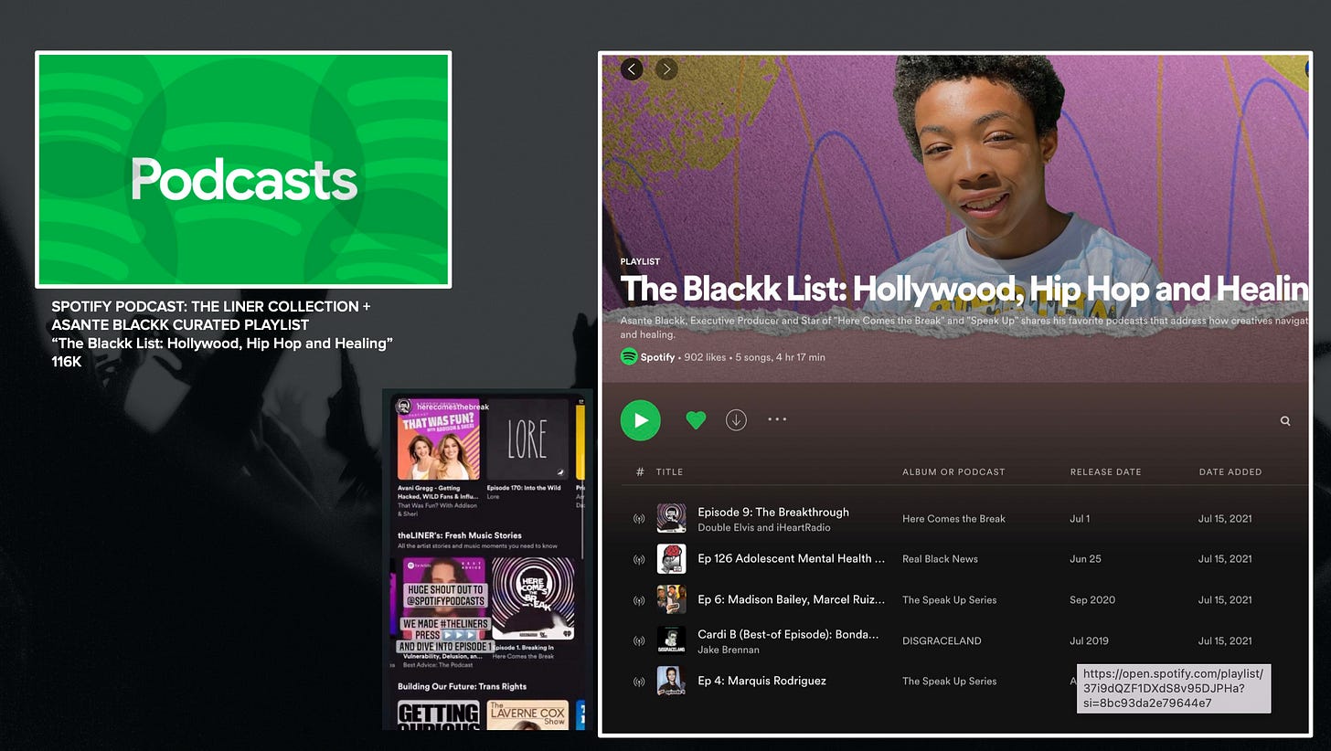The width and height of the screenshot is (1331, 751).
Task: Unlike playlist via the green heart
Action: [696, 420]
